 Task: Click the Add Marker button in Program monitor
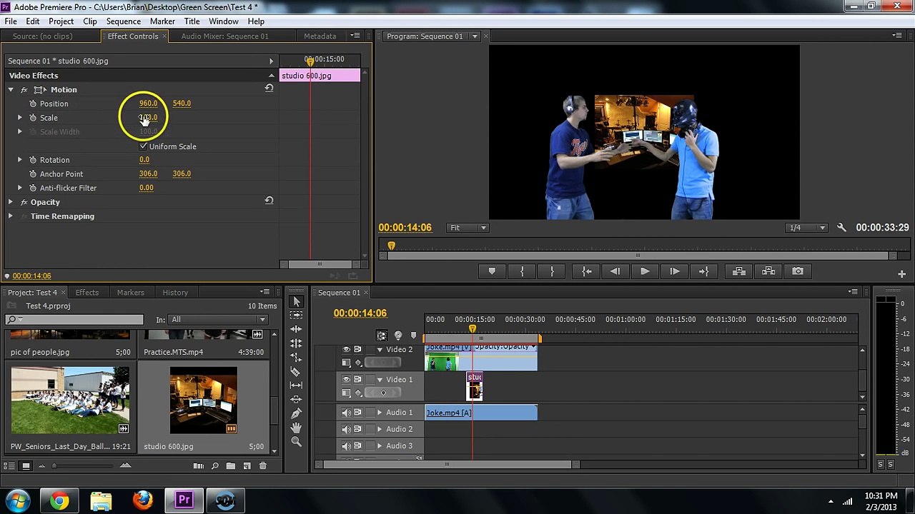click(x=492, y=271)
